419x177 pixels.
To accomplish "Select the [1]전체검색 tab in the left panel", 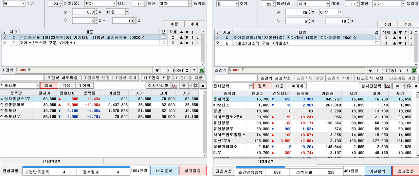I will point(52,161).
